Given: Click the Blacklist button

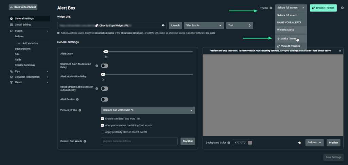Looking at the screenshot, I should [188, 141].
